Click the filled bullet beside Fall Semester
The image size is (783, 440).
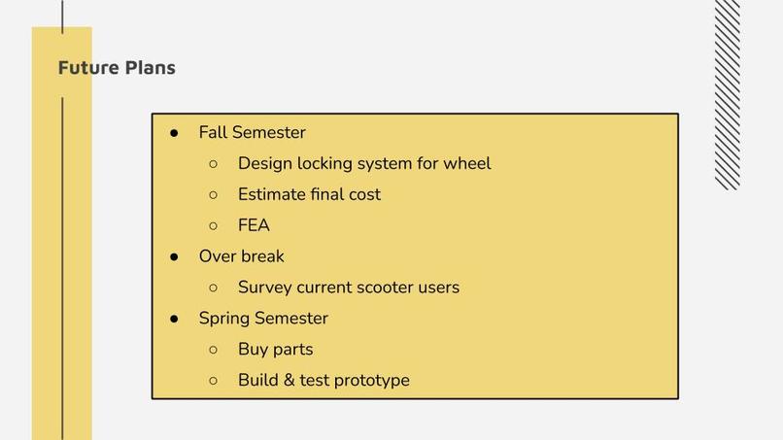click(174, 133)
